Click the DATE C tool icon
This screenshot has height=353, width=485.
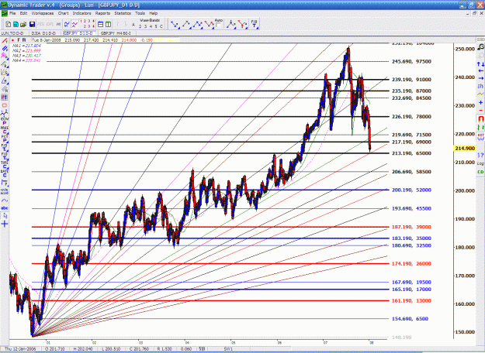5,173
